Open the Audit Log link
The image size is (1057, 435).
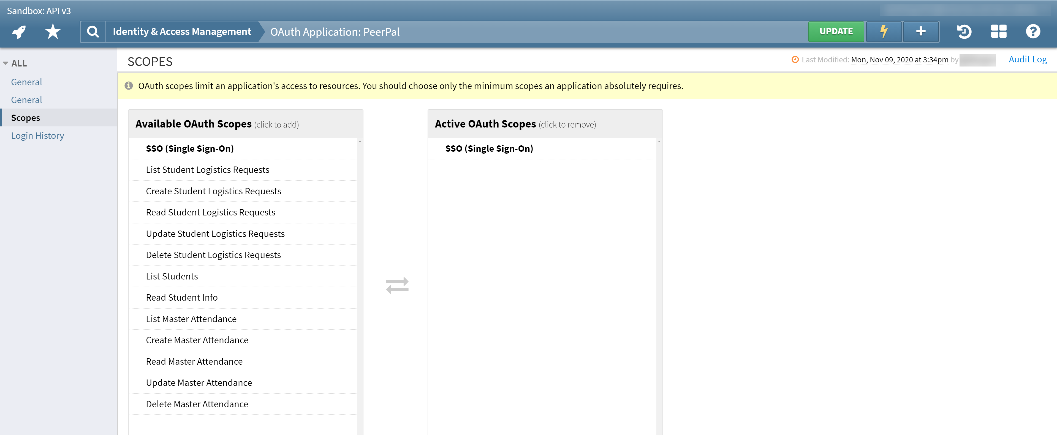[1028, 59]
